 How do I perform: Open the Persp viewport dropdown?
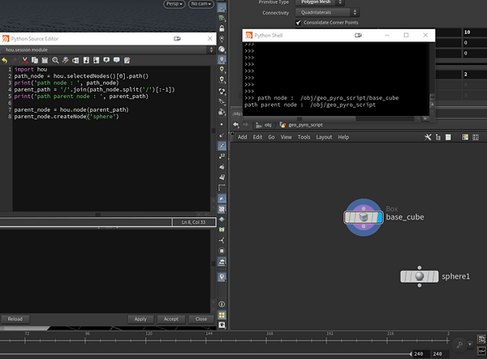pyautogui.click(x=175, y=4)
